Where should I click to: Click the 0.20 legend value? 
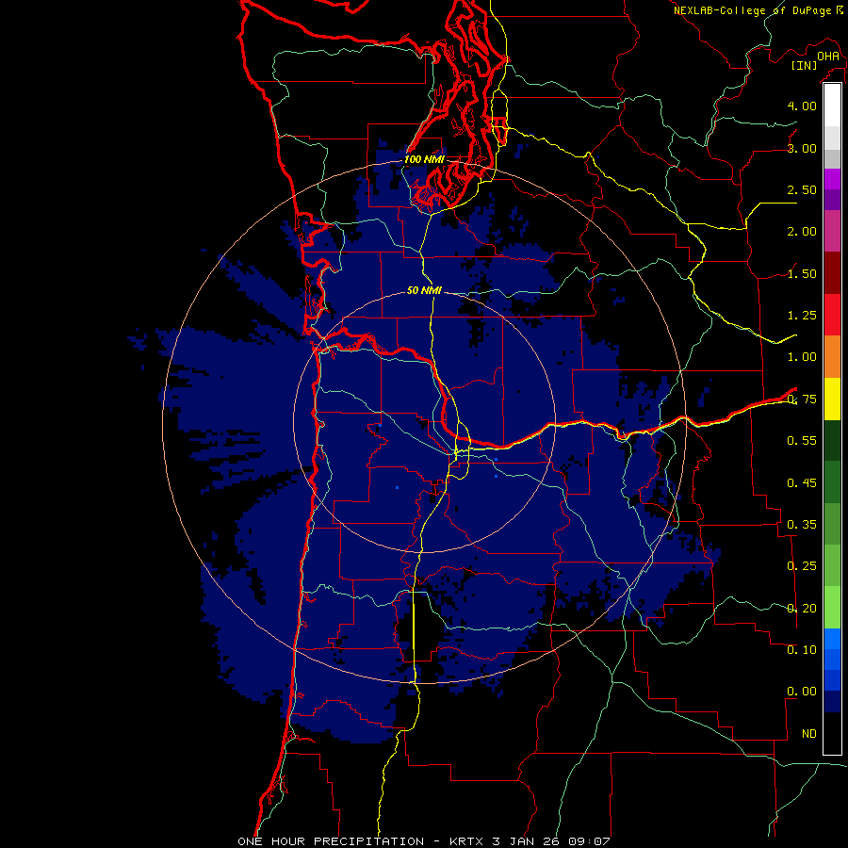(802, 609)
